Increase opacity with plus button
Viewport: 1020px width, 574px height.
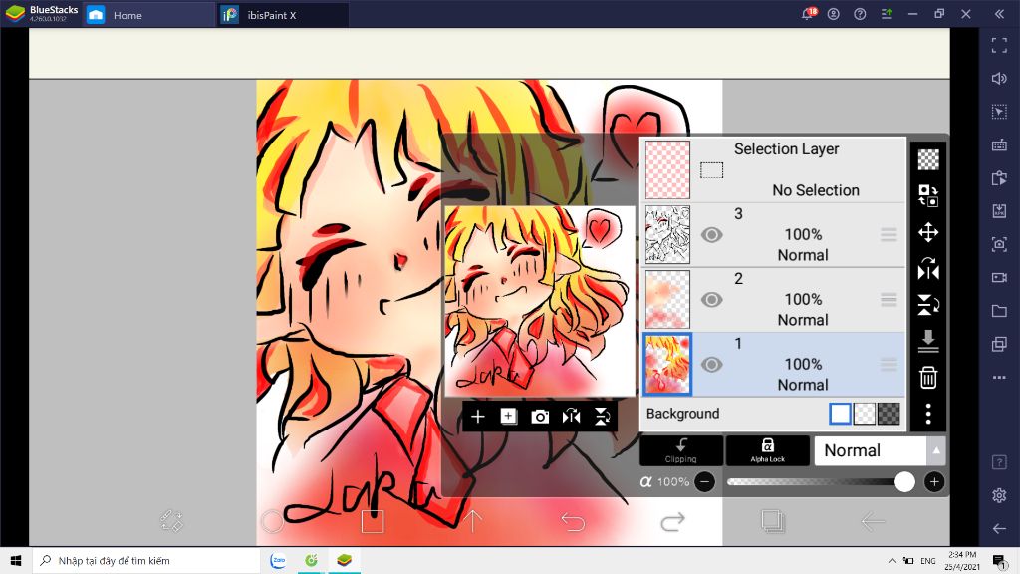pyautogui.click(x=934, y=482)
